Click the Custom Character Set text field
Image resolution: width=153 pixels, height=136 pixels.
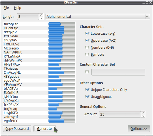pos(118,72)
